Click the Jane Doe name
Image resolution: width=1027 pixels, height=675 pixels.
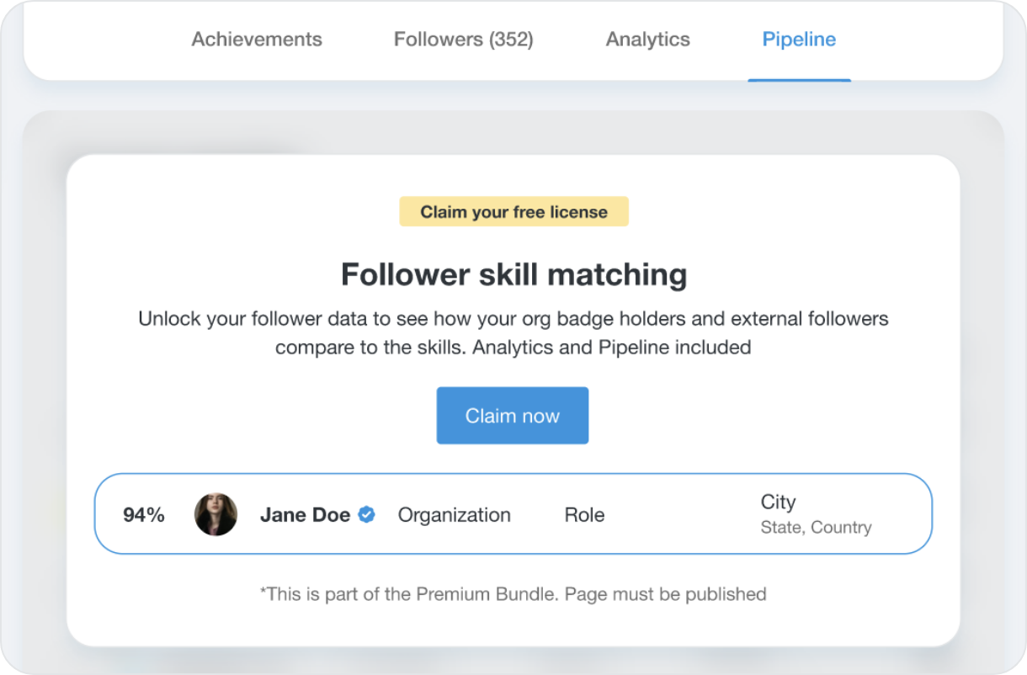click(x=305, y=515)
